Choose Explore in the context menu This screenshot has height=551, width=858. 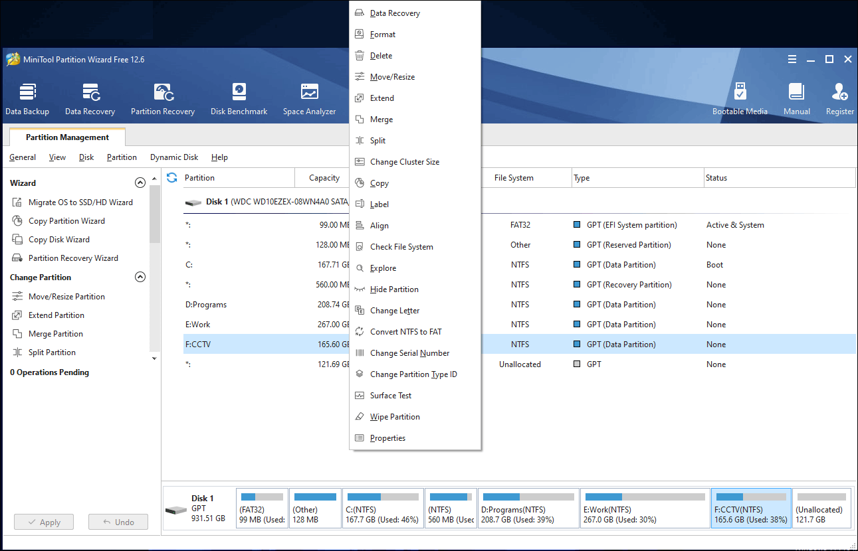coord(415,268)
